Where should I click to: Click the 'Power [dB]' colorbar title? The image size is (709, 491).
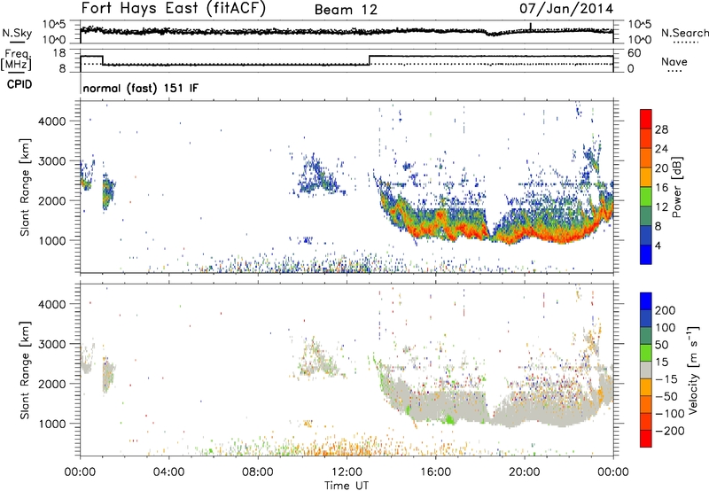[x=676, y=187]
